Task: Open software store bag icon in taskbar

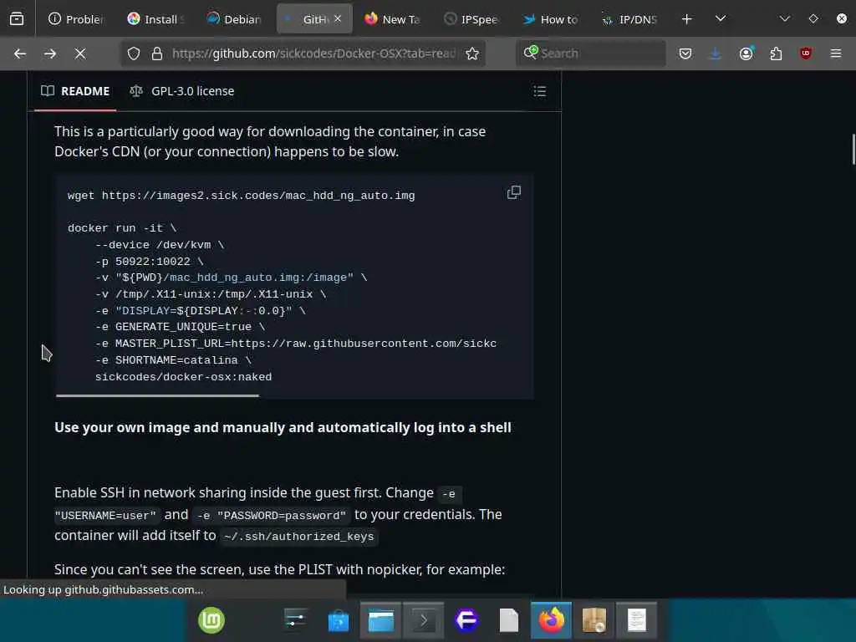Action: coord(338,621)
